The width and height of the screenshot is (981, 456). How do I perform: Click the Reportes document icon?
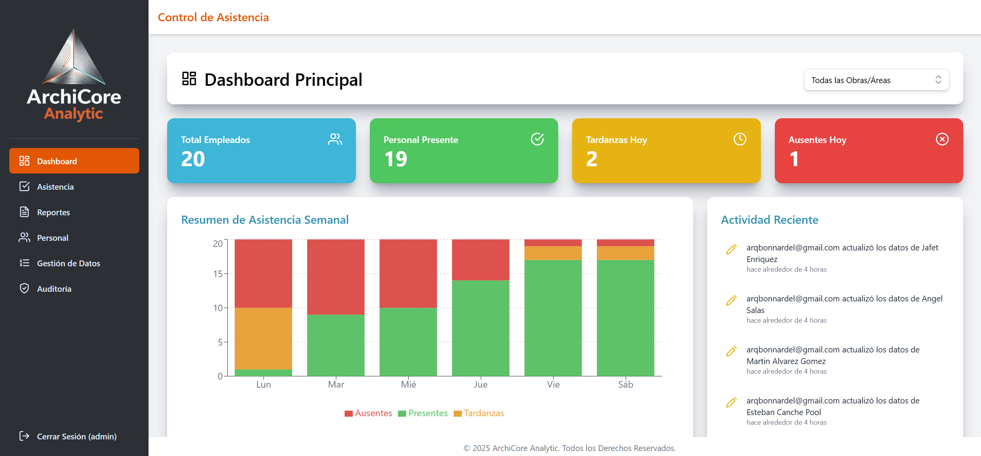pyautogui.click(x=24, y=212)
